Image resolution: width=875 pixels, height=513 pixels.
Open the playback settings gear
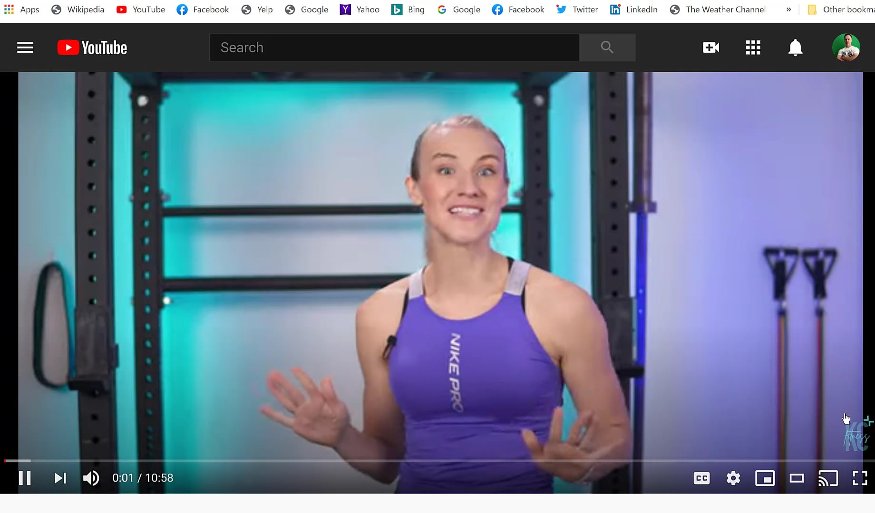pyautogui.click(x=733, y=478)
